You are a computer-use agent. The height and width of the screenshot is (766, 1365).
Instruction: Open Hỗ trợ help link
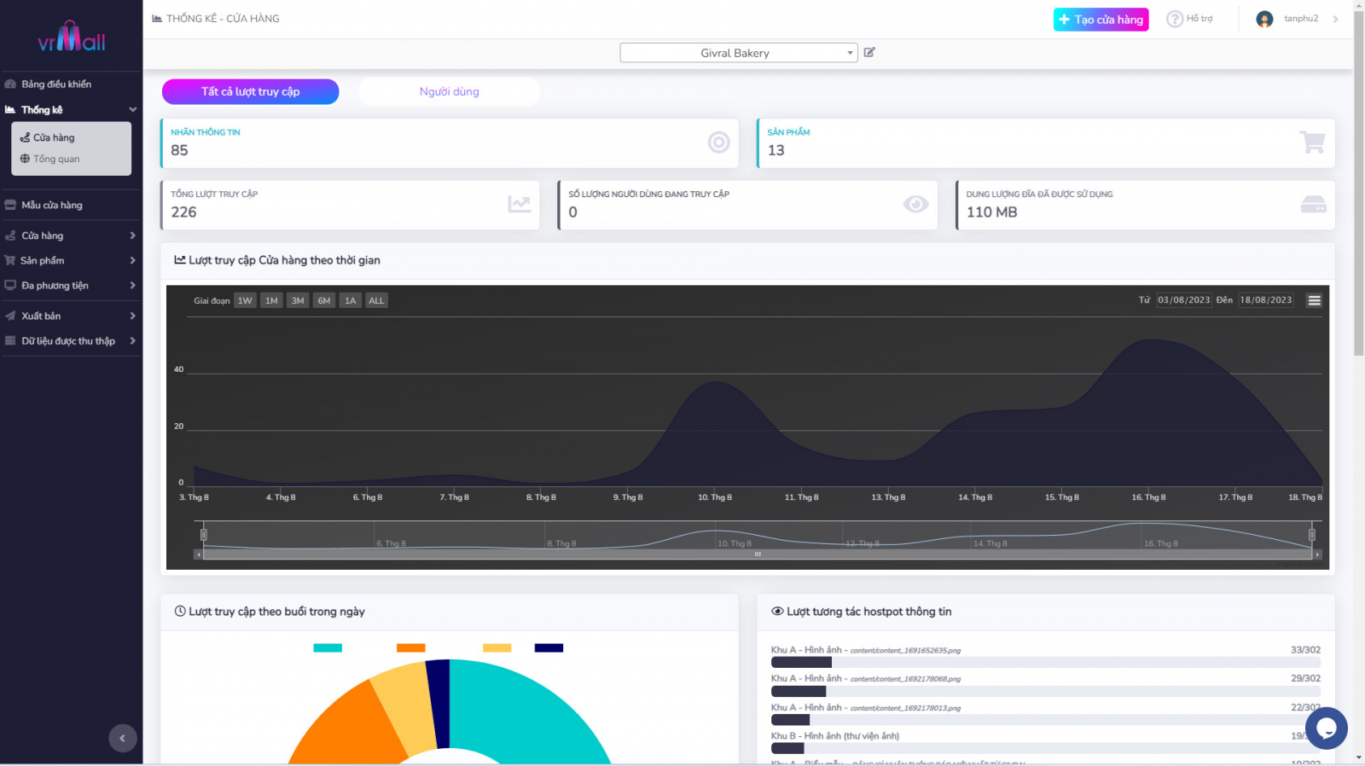pos(1189,19)
